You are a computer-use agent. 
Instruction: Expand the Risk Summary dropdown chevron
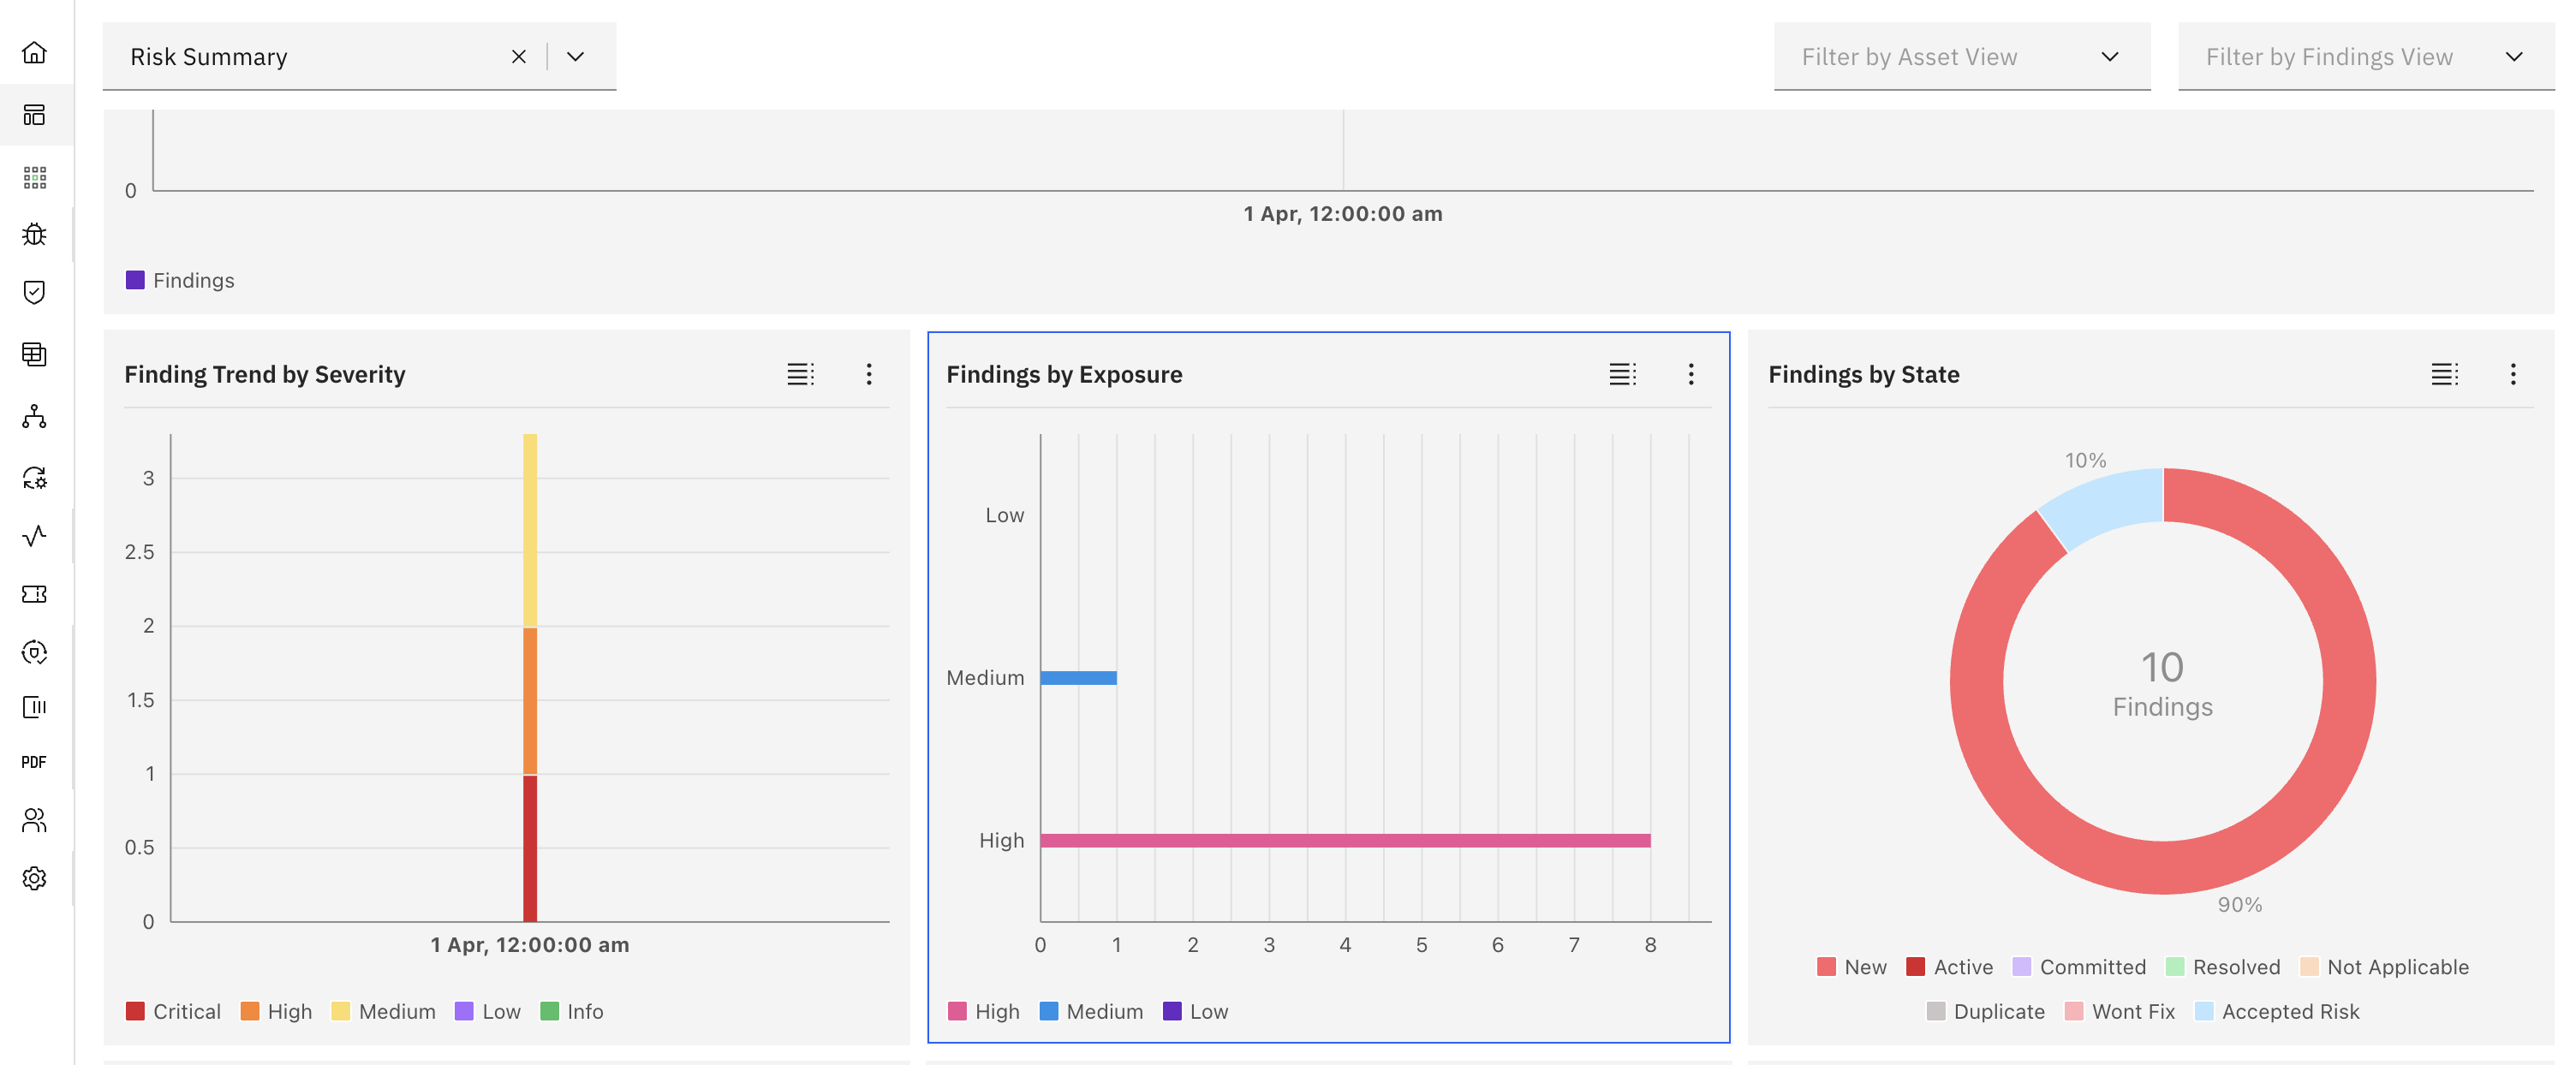pyautogui.click(x=575, y=57)
